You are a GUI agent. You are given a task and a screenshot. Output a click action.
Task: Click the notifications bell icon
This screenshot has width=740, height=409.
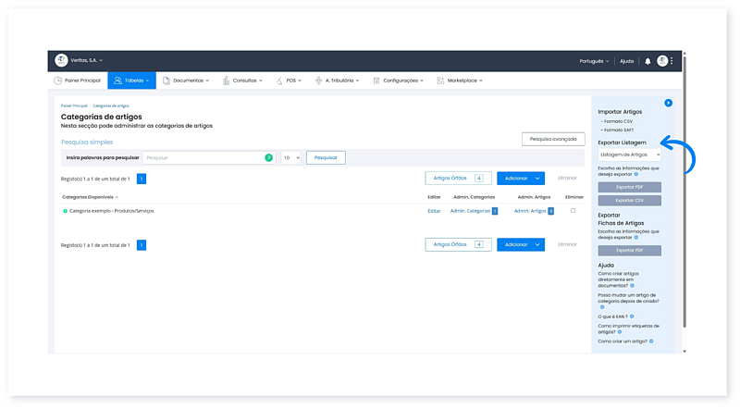click(647, 61)
